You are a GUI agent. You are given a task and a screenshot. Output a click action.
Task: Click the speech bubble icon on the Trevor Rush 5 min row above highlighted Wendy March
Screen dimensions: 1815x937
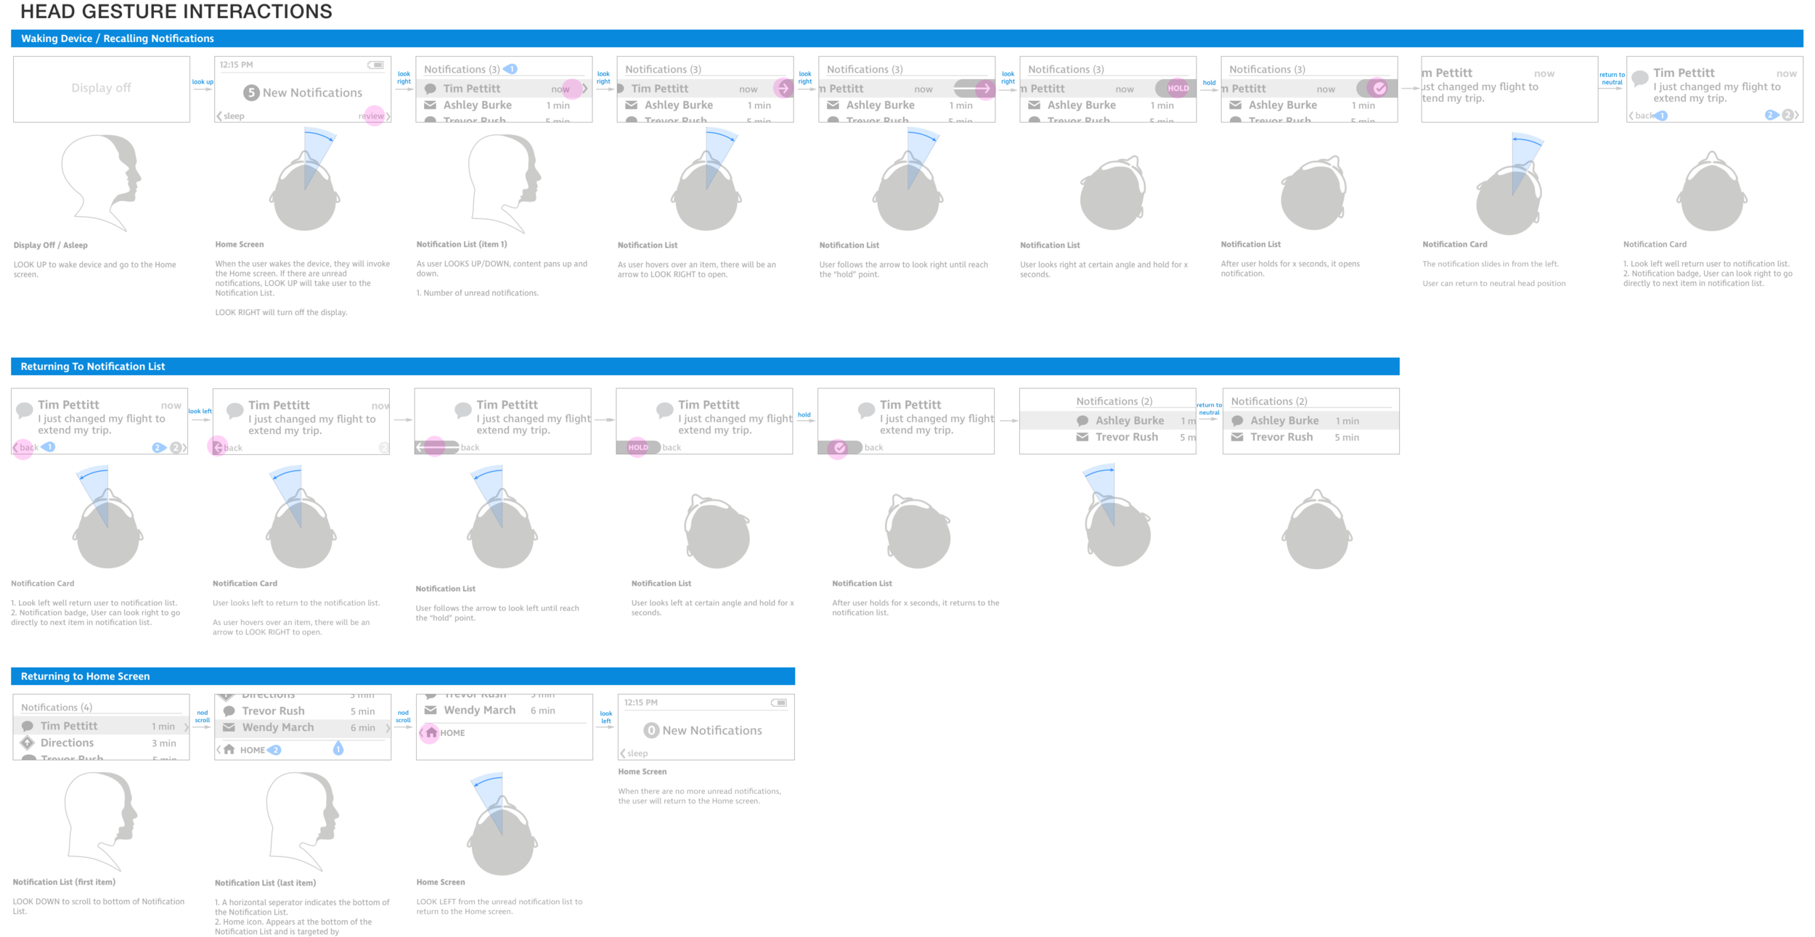[x=229, y=711]
